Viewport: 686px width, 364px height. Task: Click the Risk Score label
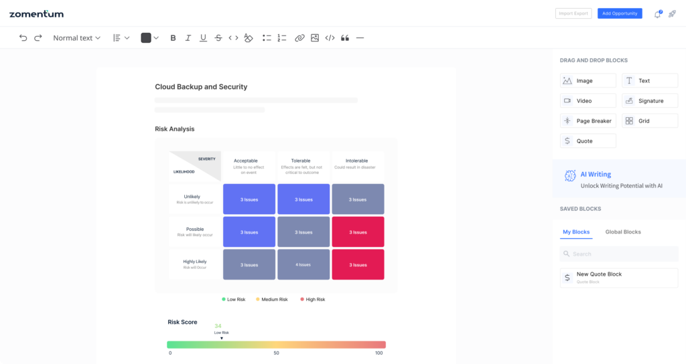click(182, 322)
